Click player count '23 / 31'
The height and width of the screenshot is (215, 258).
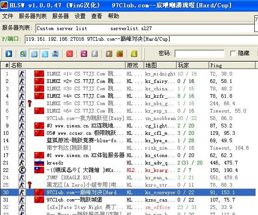[x=187, y=207]
